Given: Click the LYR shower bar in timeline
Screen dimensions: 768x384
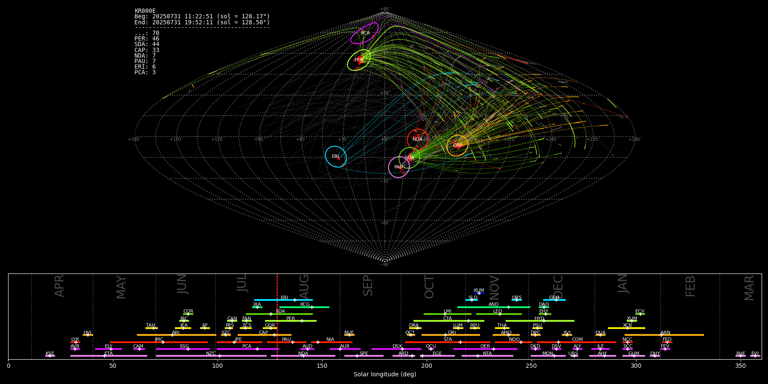Looking at the screenshot, I should 75,342.
